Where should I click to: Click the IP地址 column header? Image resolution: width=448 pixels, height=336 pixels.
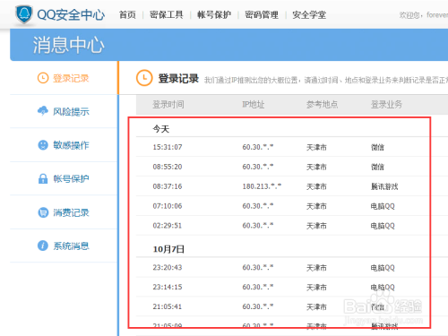(x=254, y=104)
